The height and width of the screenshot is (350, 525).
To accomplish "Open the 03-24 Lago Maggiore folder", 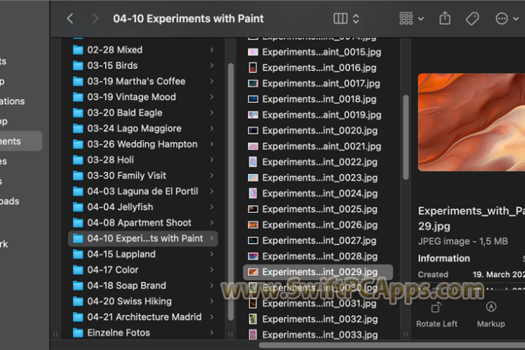I will click(144, 128).
